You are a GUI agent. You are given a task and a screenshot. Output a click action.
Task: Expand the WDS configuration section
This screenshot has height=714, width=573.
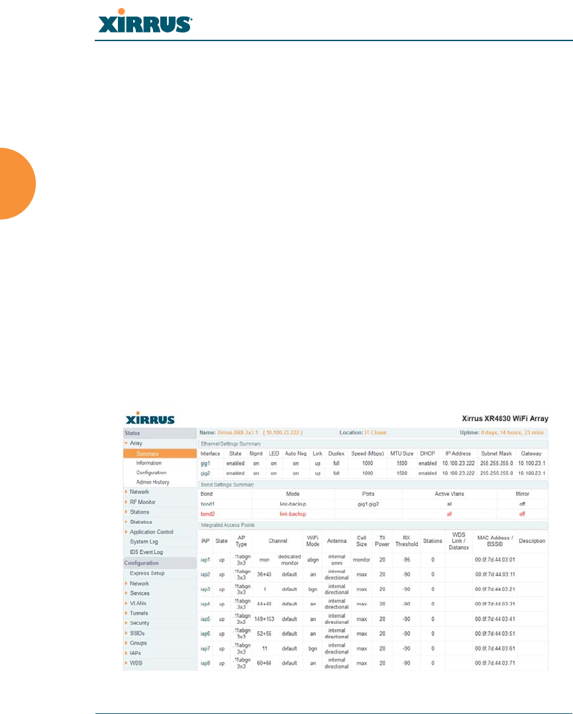pyautogui.click(x=126, y=663)
